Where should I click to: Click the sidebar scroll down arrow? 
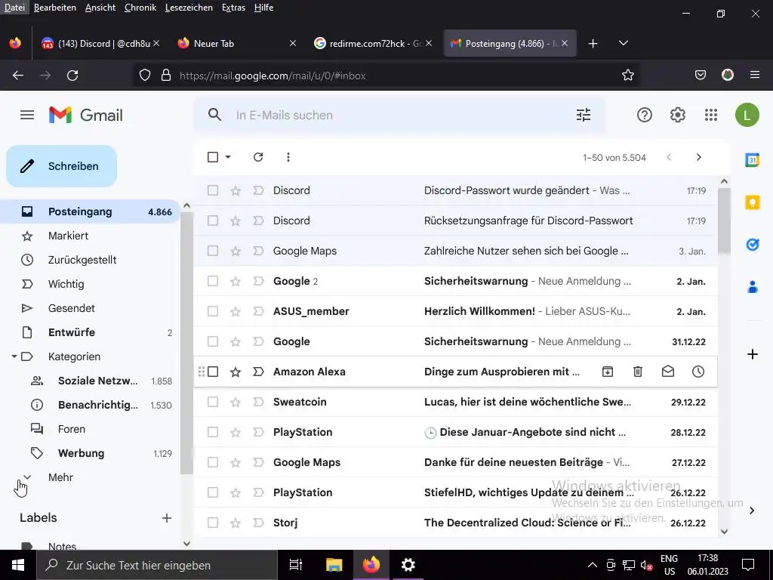pos(186,544)
